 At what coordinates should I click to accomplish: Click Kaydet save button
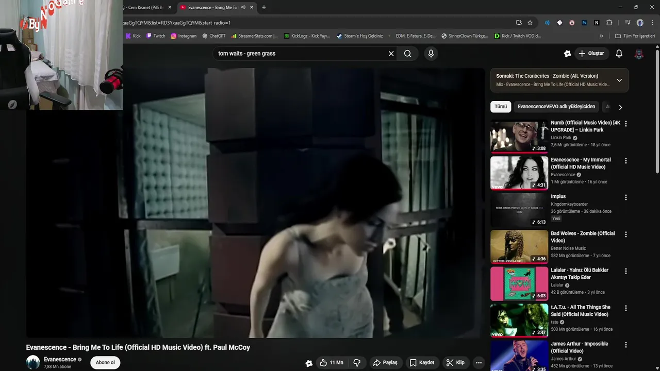pyautogui.click(x=421, y=363)
